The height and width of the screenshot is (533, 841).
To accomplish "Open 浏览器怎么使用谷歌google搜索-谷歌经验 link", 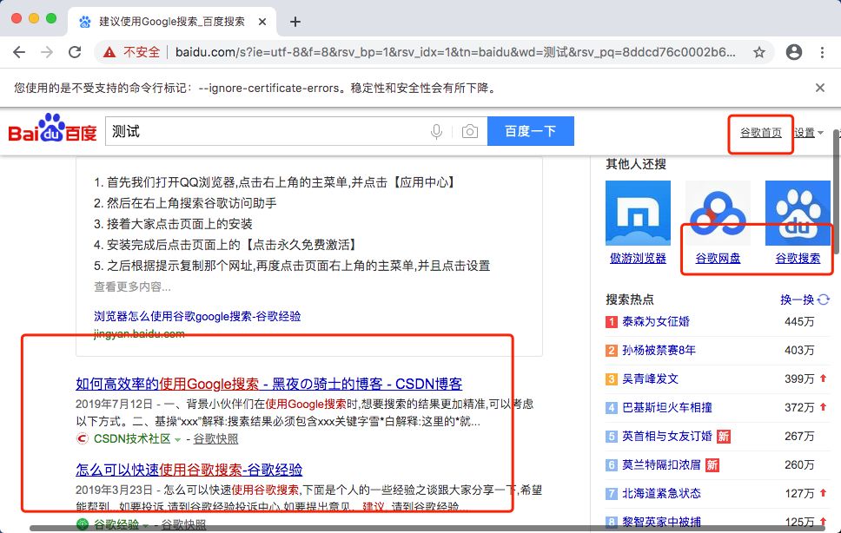I will coord(197,316).
